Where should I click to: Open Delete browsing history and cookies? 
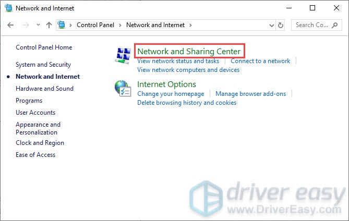click(x=186, y=103)
